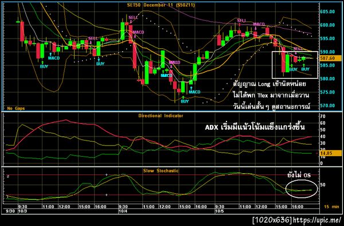
Task: Click the 10/5 date label on time axis
Action: (220, 211)
